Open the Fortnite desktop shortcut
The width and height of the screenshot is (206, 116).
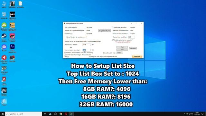[x=4, y=102]
